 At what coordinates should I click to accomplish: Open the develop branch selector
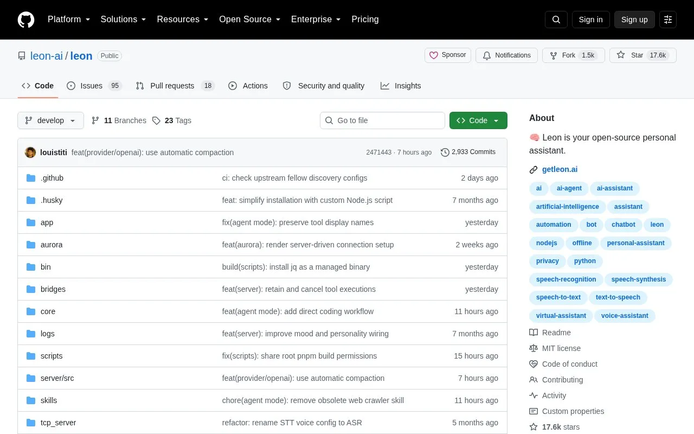click(x=50, y=120)
